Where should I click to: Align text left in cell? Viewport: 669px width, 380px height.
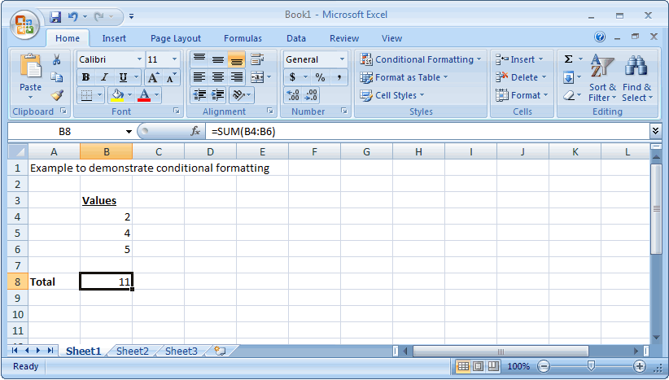point(199,77)
